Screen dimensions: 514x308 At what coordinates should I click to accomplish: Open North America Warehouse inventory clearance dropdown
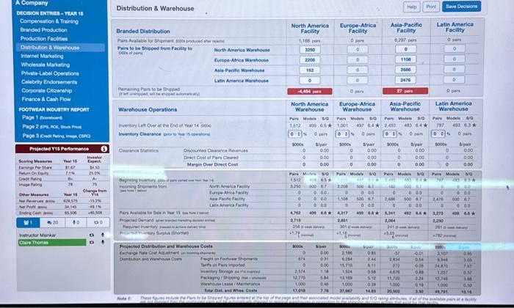tap(295, 134)
